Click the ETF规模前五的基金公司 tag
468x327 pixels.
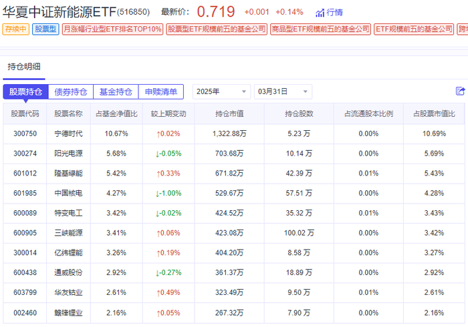[x=414, y=29]
